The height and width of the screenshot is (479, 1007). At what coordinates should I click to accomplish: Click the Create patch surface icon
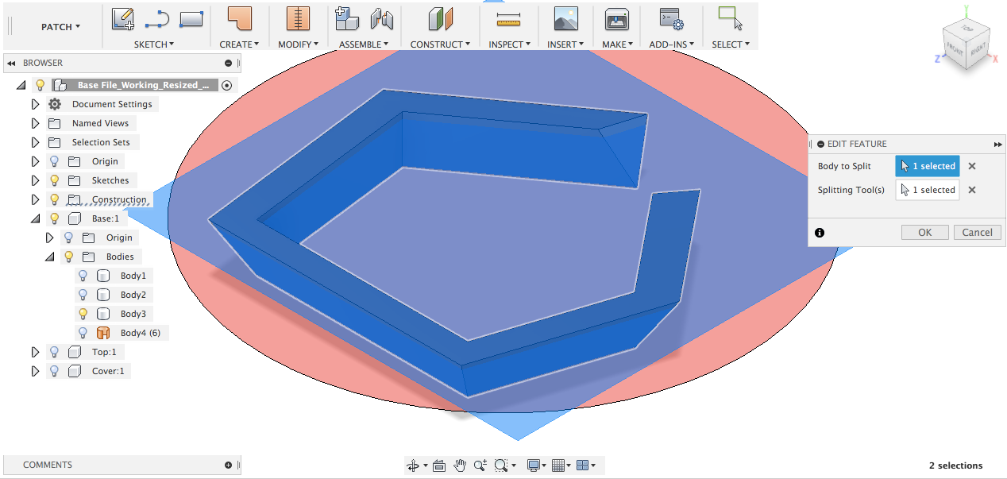tap(239, 18)
